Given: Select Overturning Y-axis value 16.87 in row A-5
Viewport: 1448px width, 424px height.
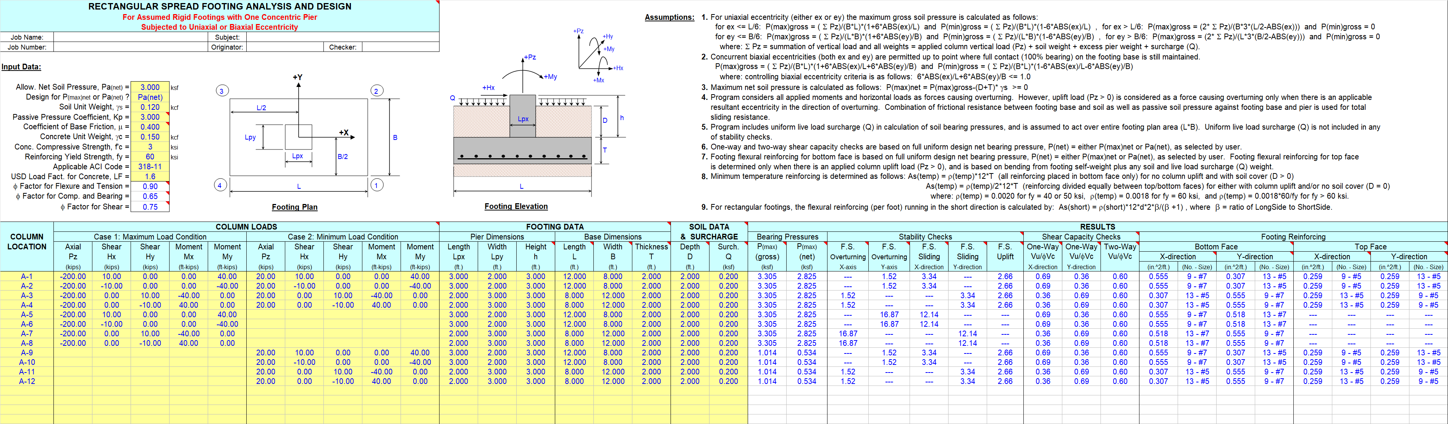Looking at the screenshot, I should (889, 315).
